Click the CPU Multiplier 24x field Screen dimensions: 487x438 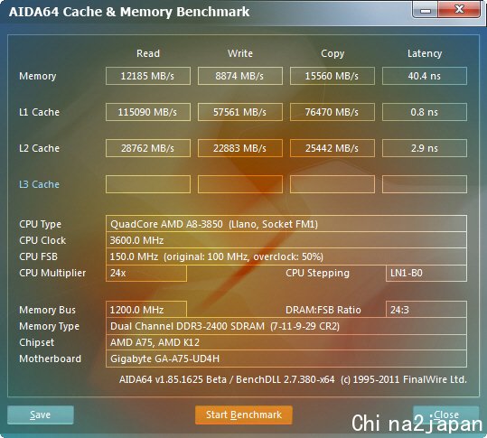(146, 273)
